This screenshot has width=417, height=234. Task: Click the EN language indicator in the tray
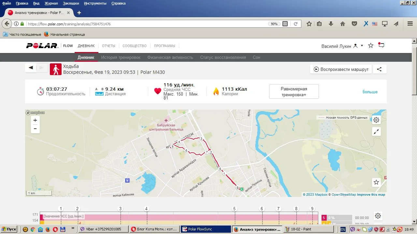pyautogui.click(x=343, y=229)
